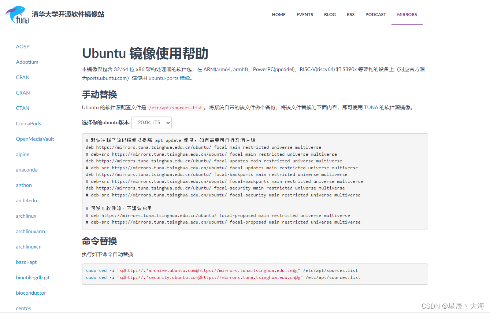Navigate to the PODCAST section
Screen dimensions: 490x313
coord(375,15)
